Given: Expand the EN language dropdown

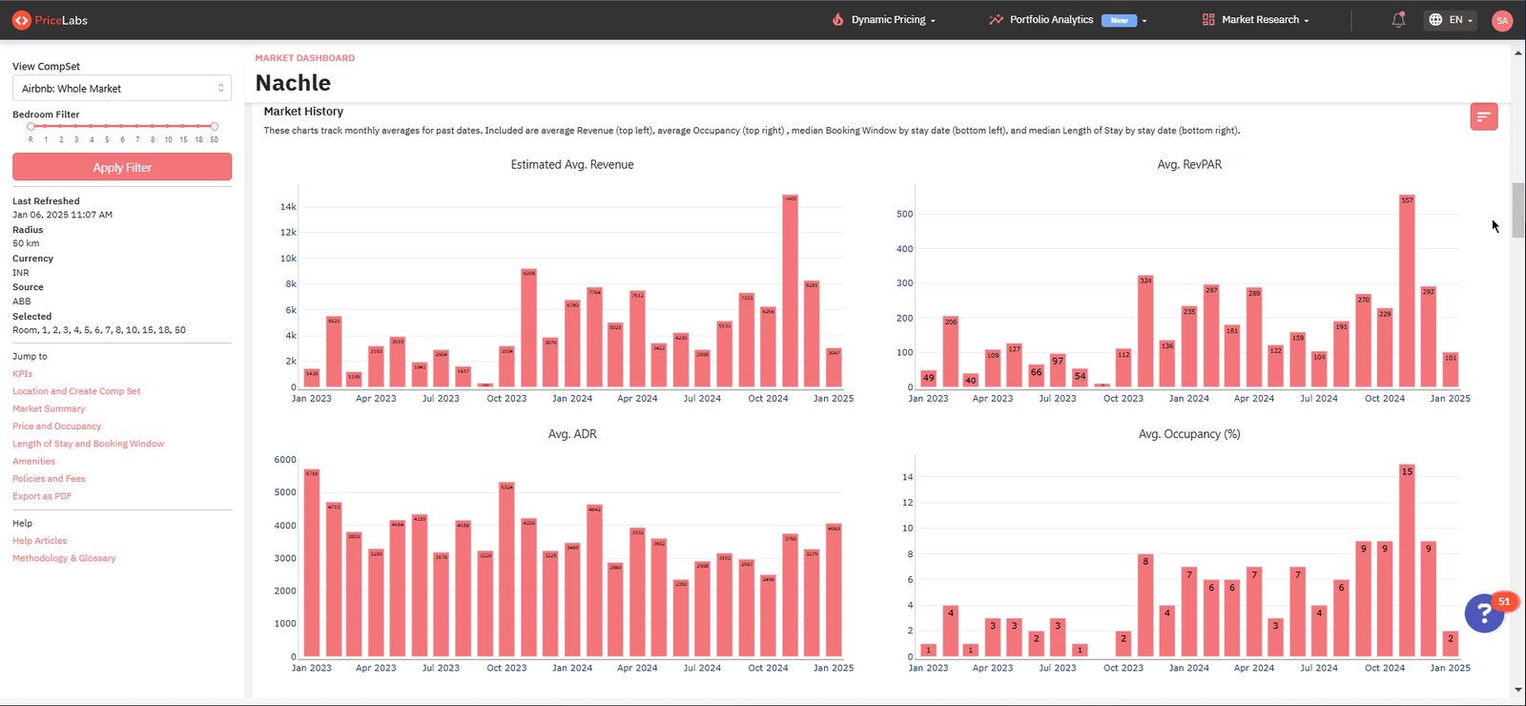Looking at the screenshot, I should (x=1451, y=20).
